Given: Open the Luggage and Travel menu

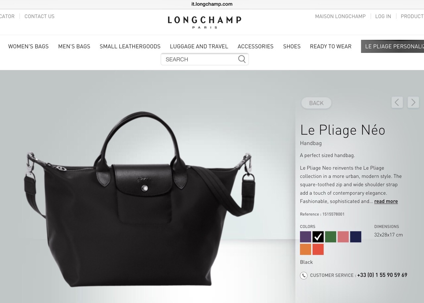Looking at the screenshot, I should (199, 46).
